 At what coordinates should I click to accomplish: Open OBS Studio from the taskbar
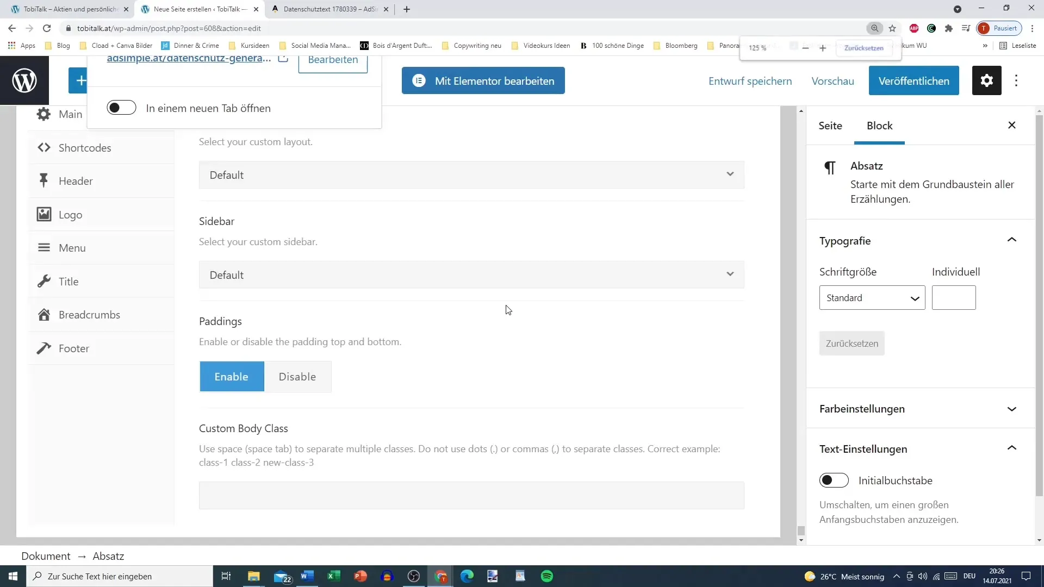[x=414, y=576]
